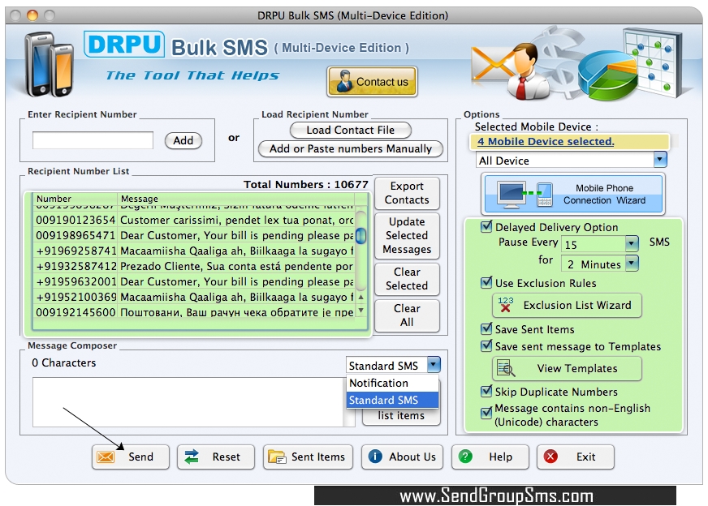Uncheck Save sent message to Templates
The height and width of the screenshot is (506, 708).
point(486,346)
